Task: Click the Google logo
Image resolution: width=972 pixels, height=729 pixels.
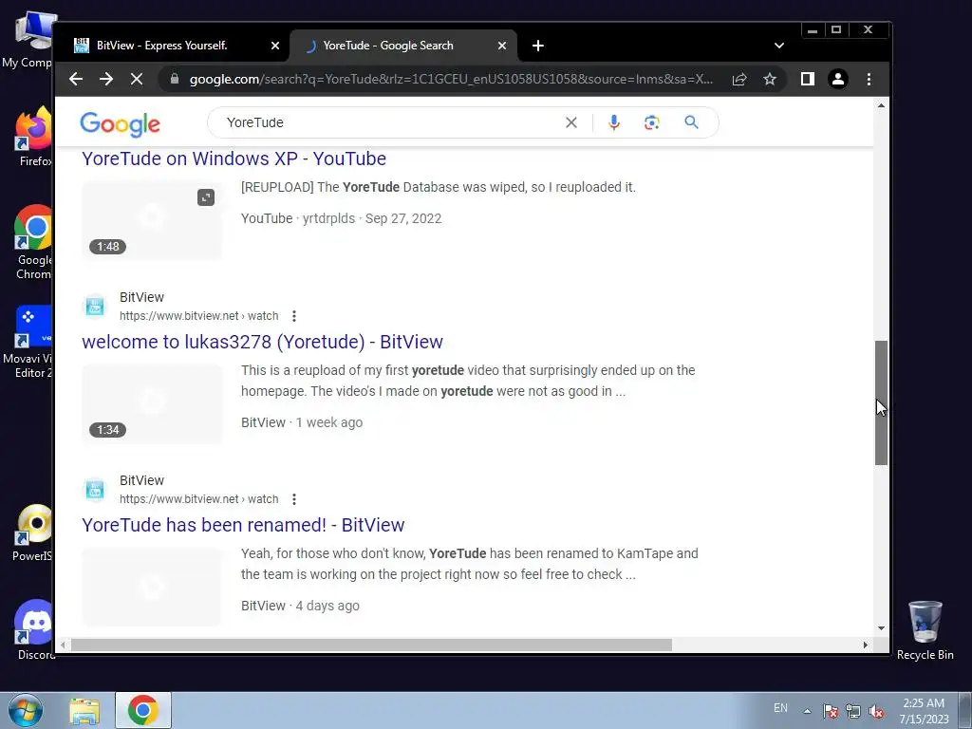Action: [121, 124]
